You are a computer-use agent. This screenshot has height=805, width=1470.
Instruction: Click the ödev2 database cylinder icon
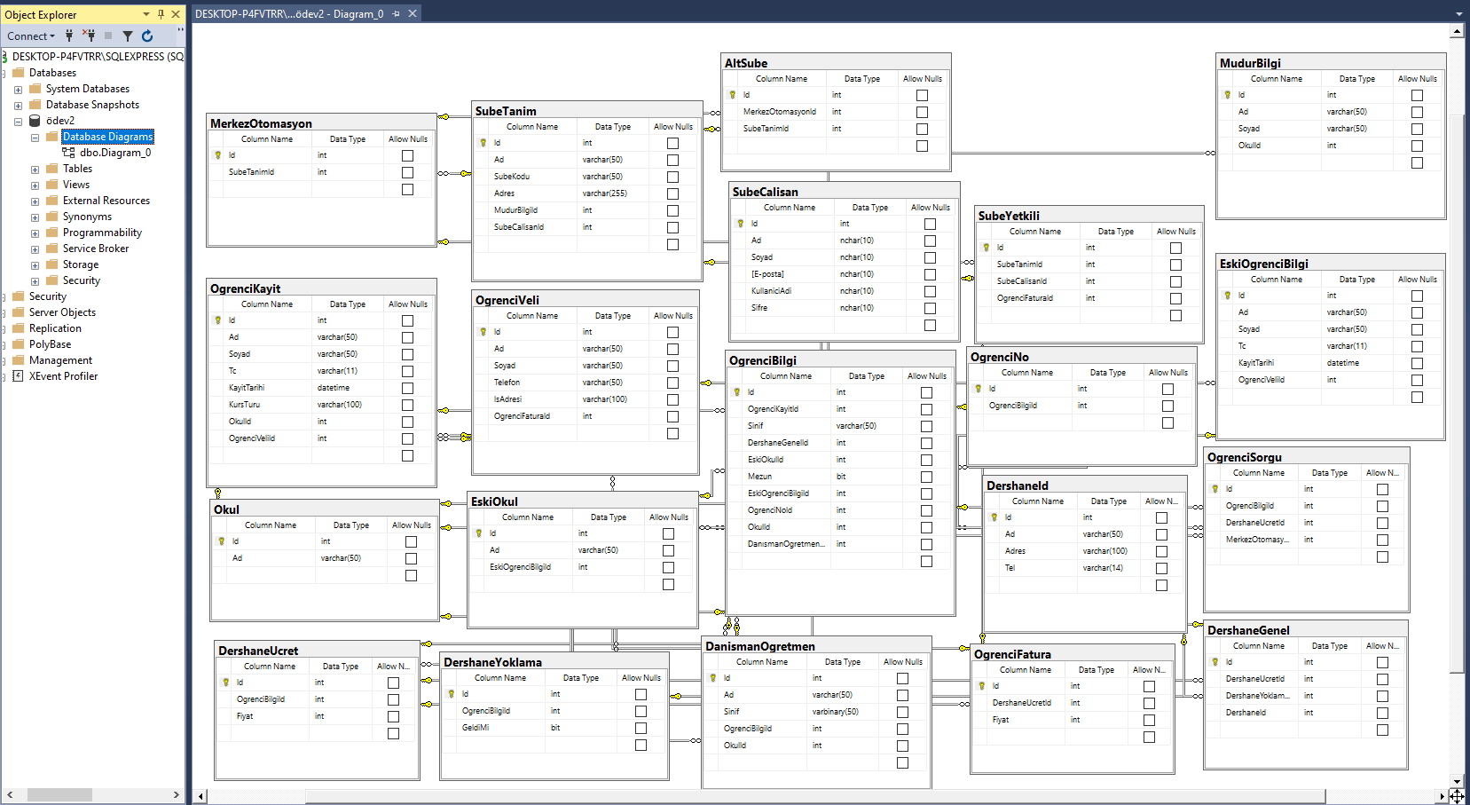35,121
